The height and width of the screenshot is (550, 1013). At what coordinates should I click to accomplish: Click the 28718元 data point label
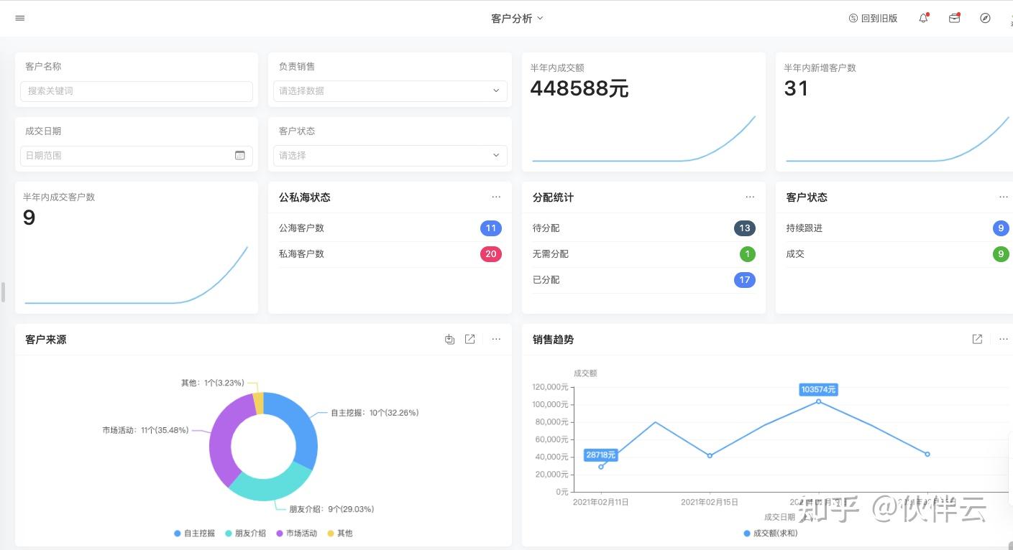tap(600, 455)
